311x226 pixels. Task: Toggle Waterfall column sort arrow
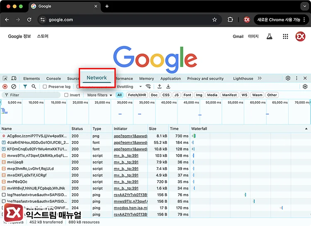click(x=306, y=129)
